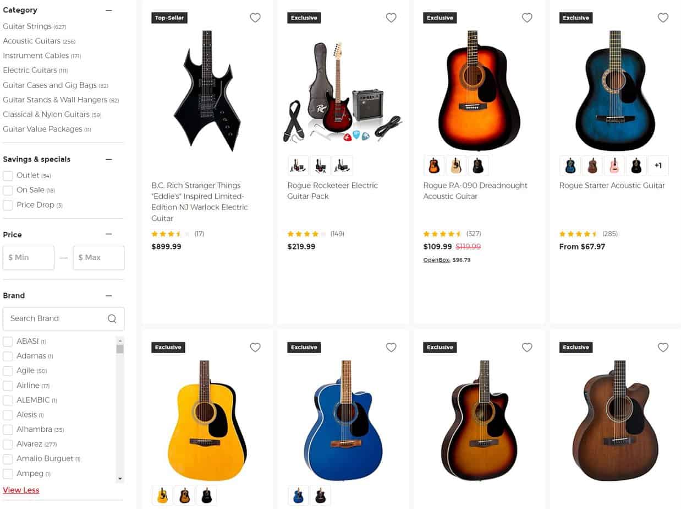This screenshot has width=681, height=509.
Task: Click the brand search magnifier icon
Action: tap(112, 318)
